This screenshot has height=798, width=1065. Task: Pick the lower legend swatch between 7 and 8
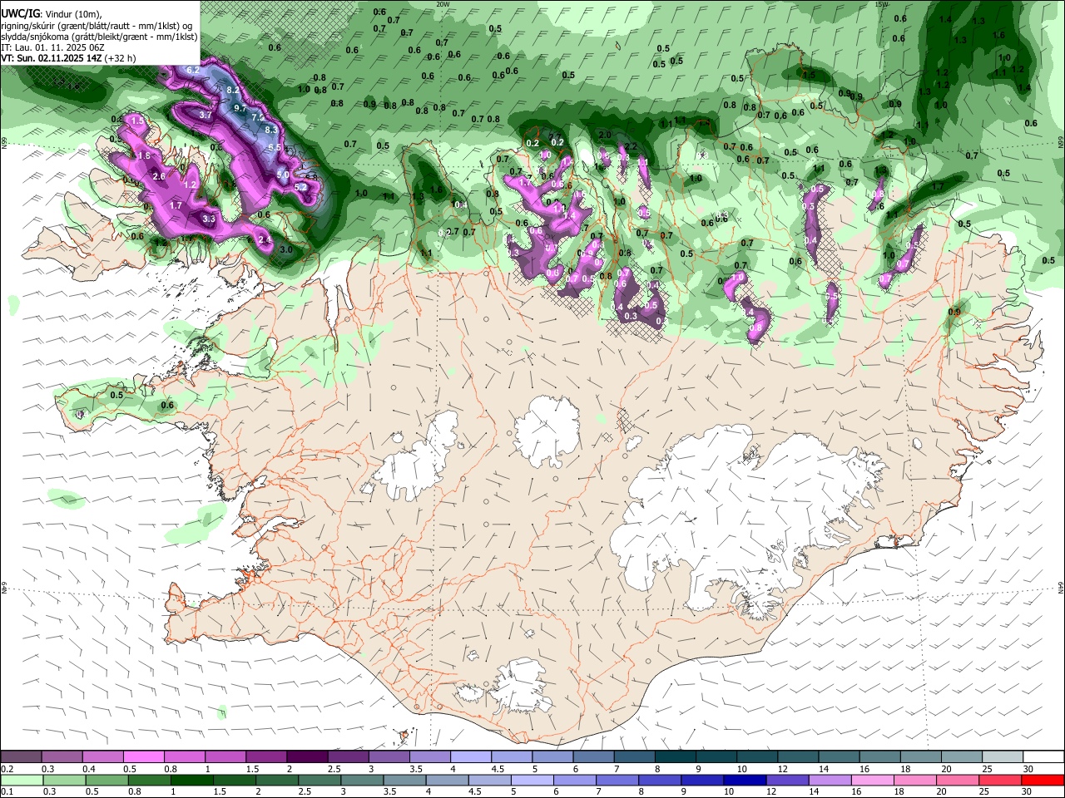(x=618, y=781)
